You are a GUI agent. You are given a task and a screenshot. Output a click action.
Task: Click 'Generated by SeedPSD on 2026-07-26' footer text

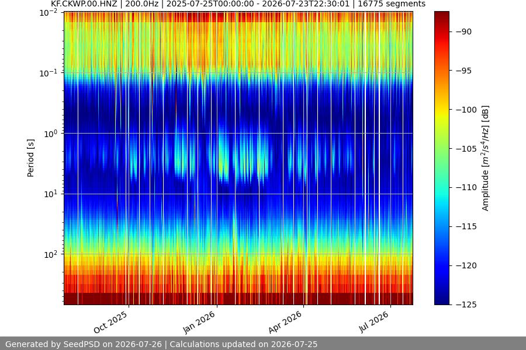coord(84,344)
